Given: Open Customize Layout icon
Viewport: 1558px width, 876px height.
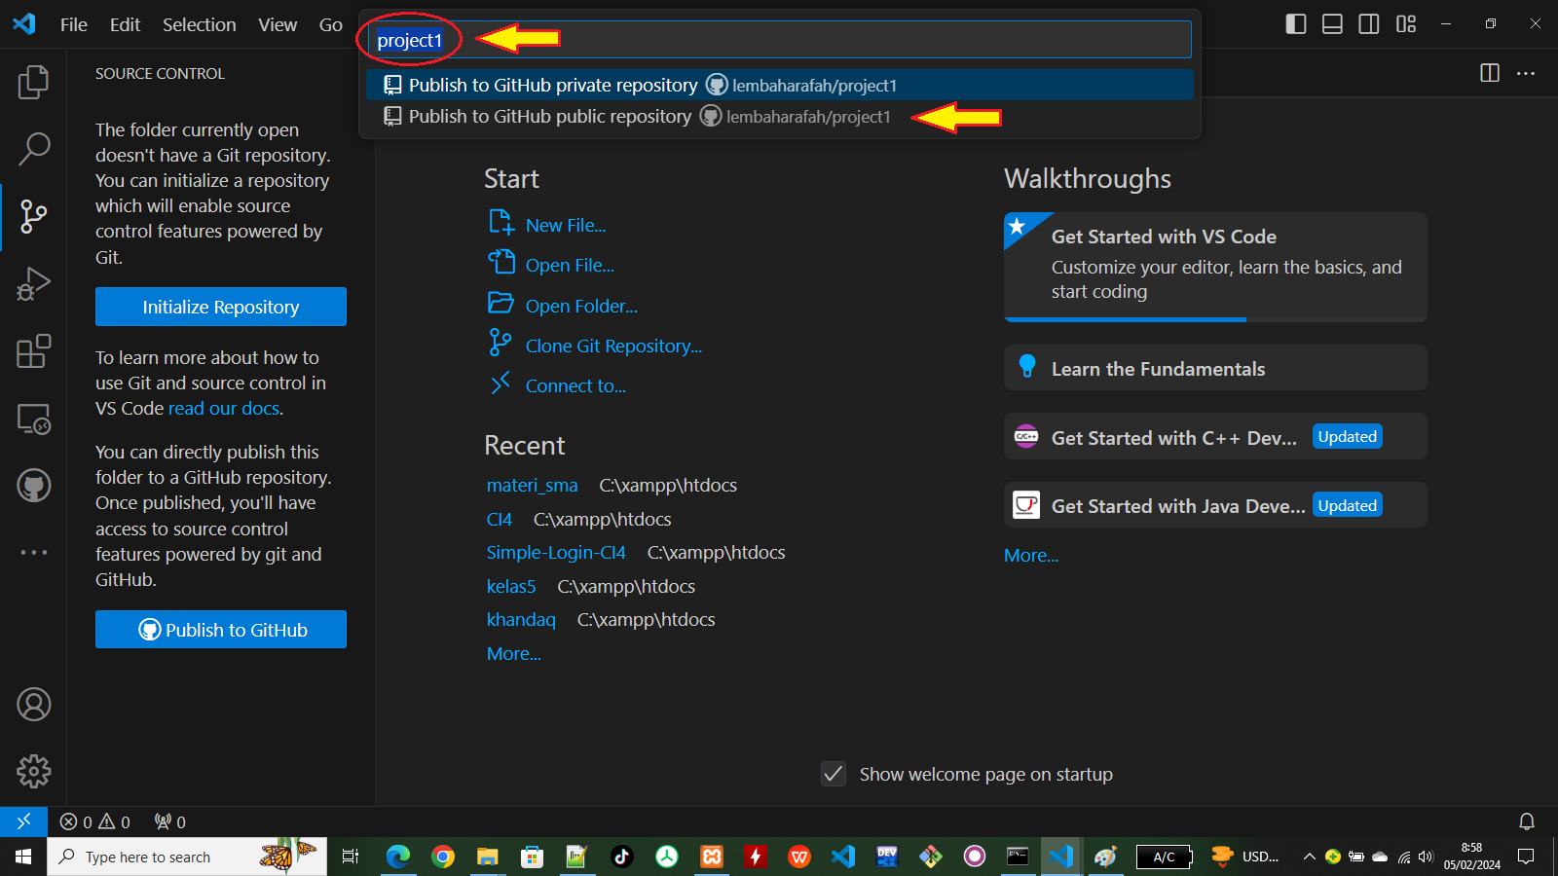Looking at the screenshot, I should point(1406,24).
